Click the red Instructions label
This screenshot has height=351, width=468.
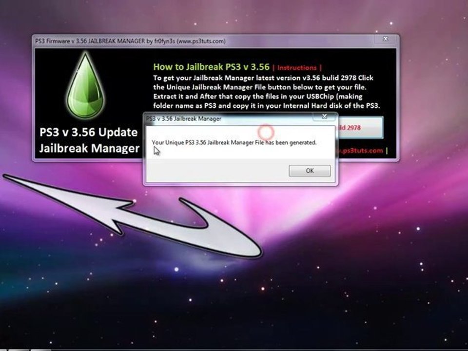click(297, 68)
